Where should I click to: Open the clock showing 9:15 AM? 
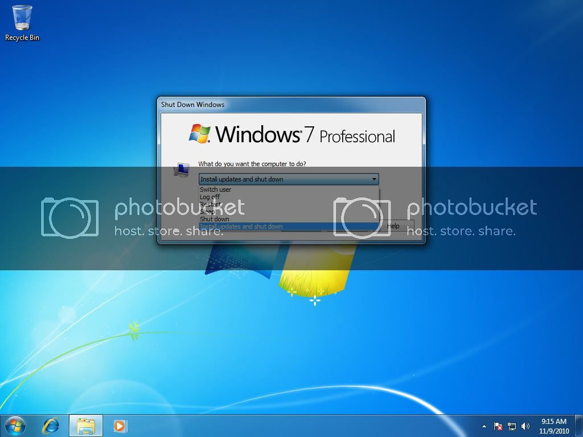(x=553, y=426)
